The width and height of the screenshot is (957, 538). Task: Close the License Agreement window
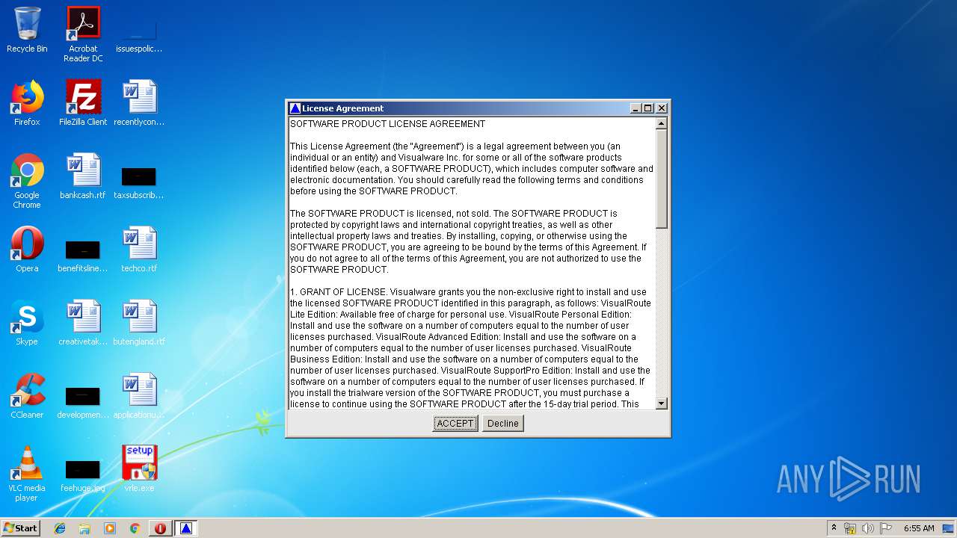(x=661, y=108)
